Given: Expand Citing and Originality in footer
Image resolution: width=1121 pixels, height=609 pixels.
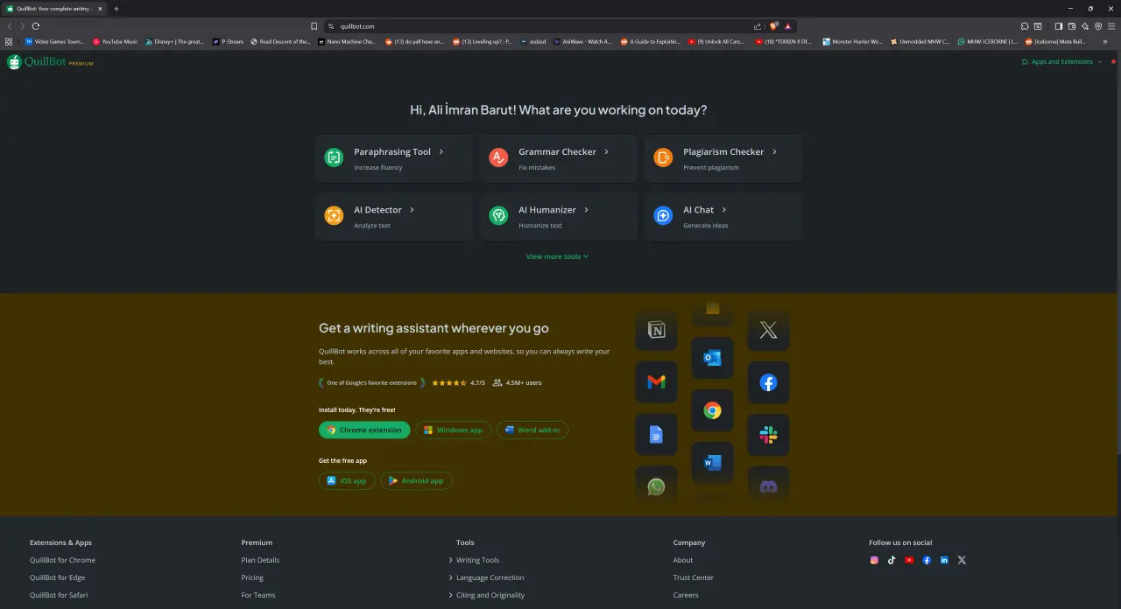Looking at the screenshot, I should click(486, 595).
